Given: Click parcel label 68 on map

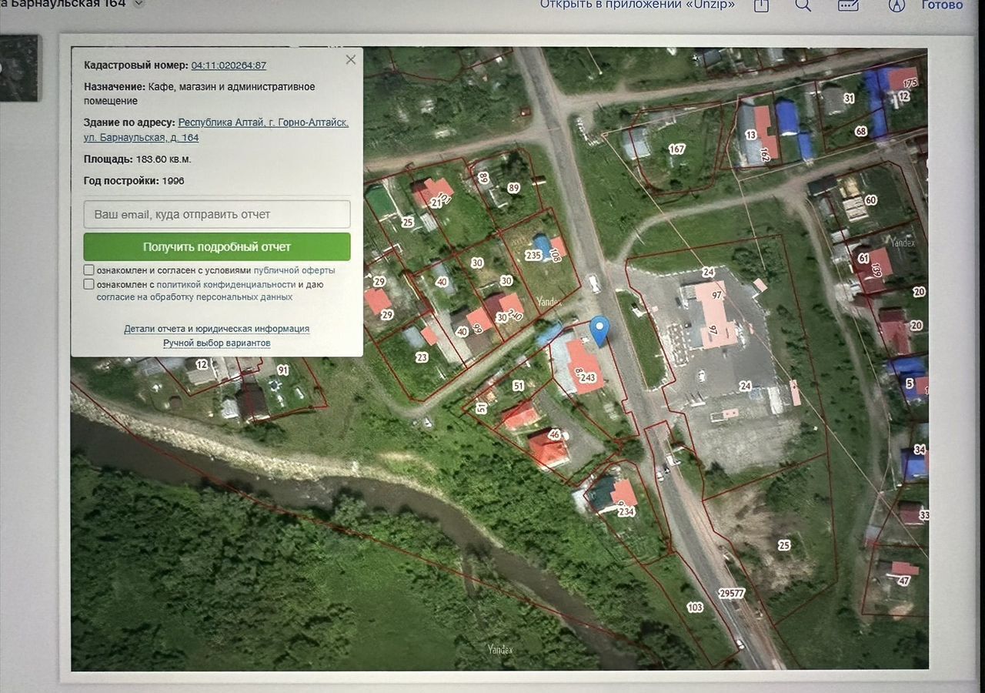Looking at the screenshot, I should pyautogui.click(x=861, y=132).
